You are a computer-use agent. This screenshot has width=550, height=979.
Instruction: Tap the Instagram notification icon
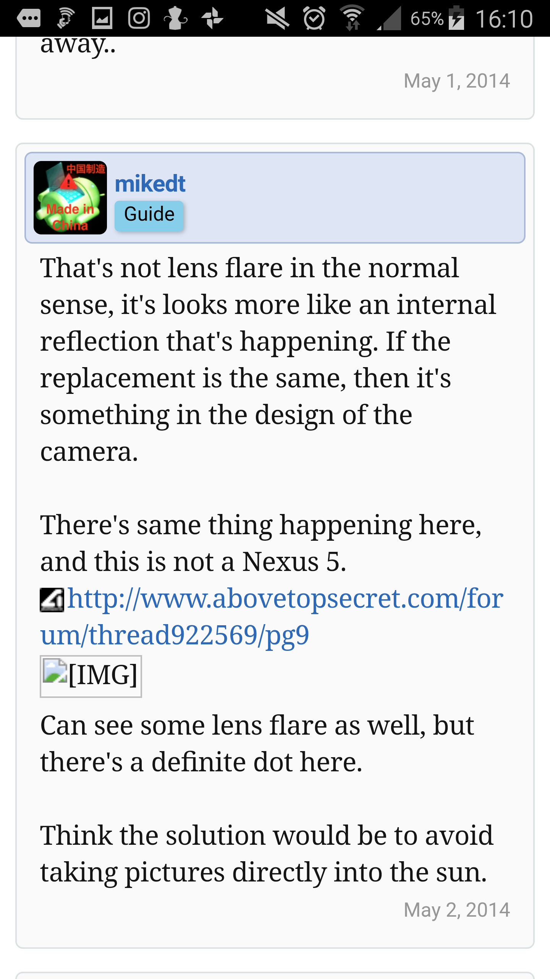coord(139,18)
